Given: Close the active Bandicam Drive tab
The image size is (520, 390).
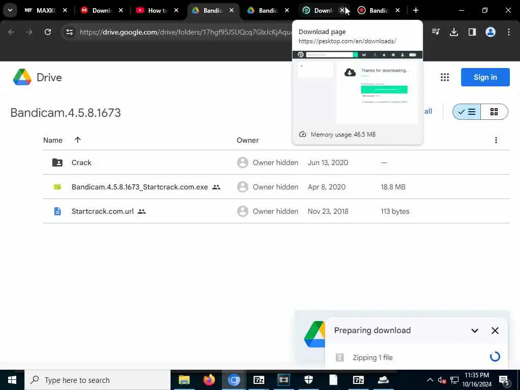Looking at the screenshot, I should coord(232,10).
